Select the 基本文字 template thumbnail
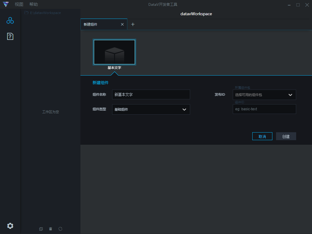 (x=115, y=52)
